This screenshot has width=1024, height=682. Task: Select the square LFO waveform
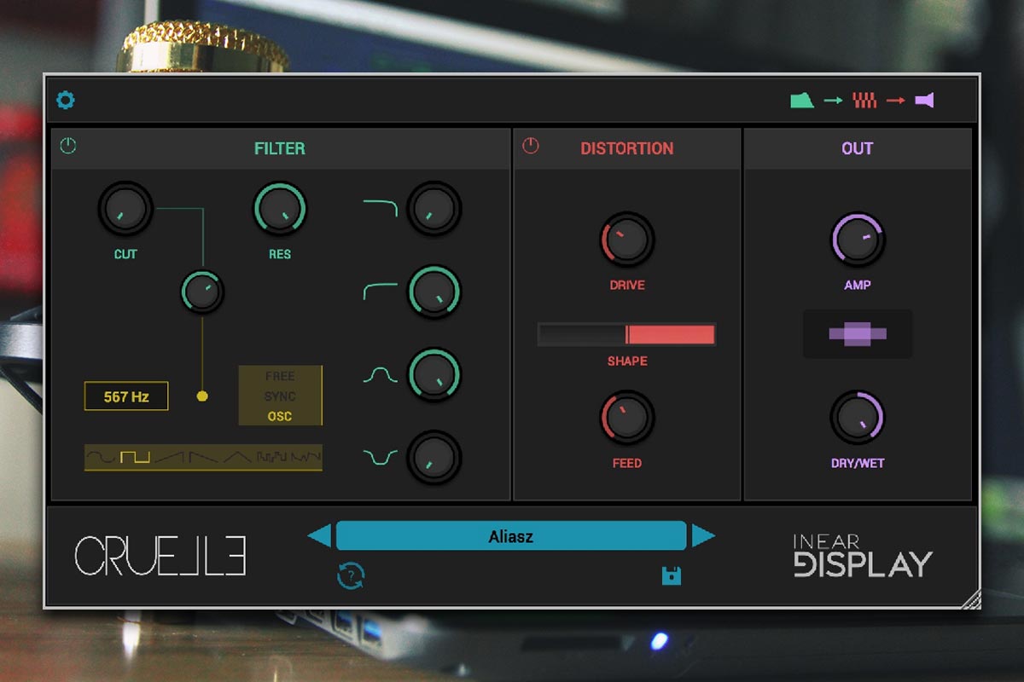tap(135, 458)
